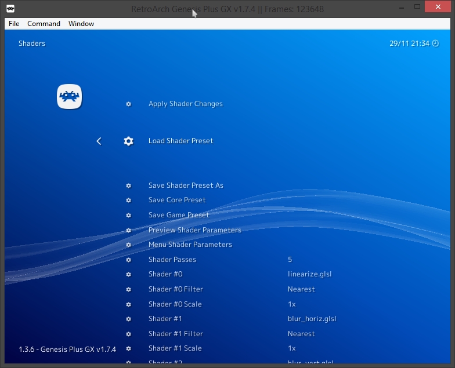Viewport: 455px width, 368px height.
Task: Open the Command menu
Action: (x=44, y=24)
